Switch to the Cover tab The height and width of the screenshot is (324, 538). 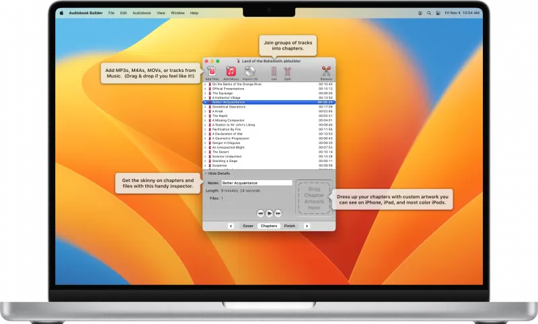point(248,226)
